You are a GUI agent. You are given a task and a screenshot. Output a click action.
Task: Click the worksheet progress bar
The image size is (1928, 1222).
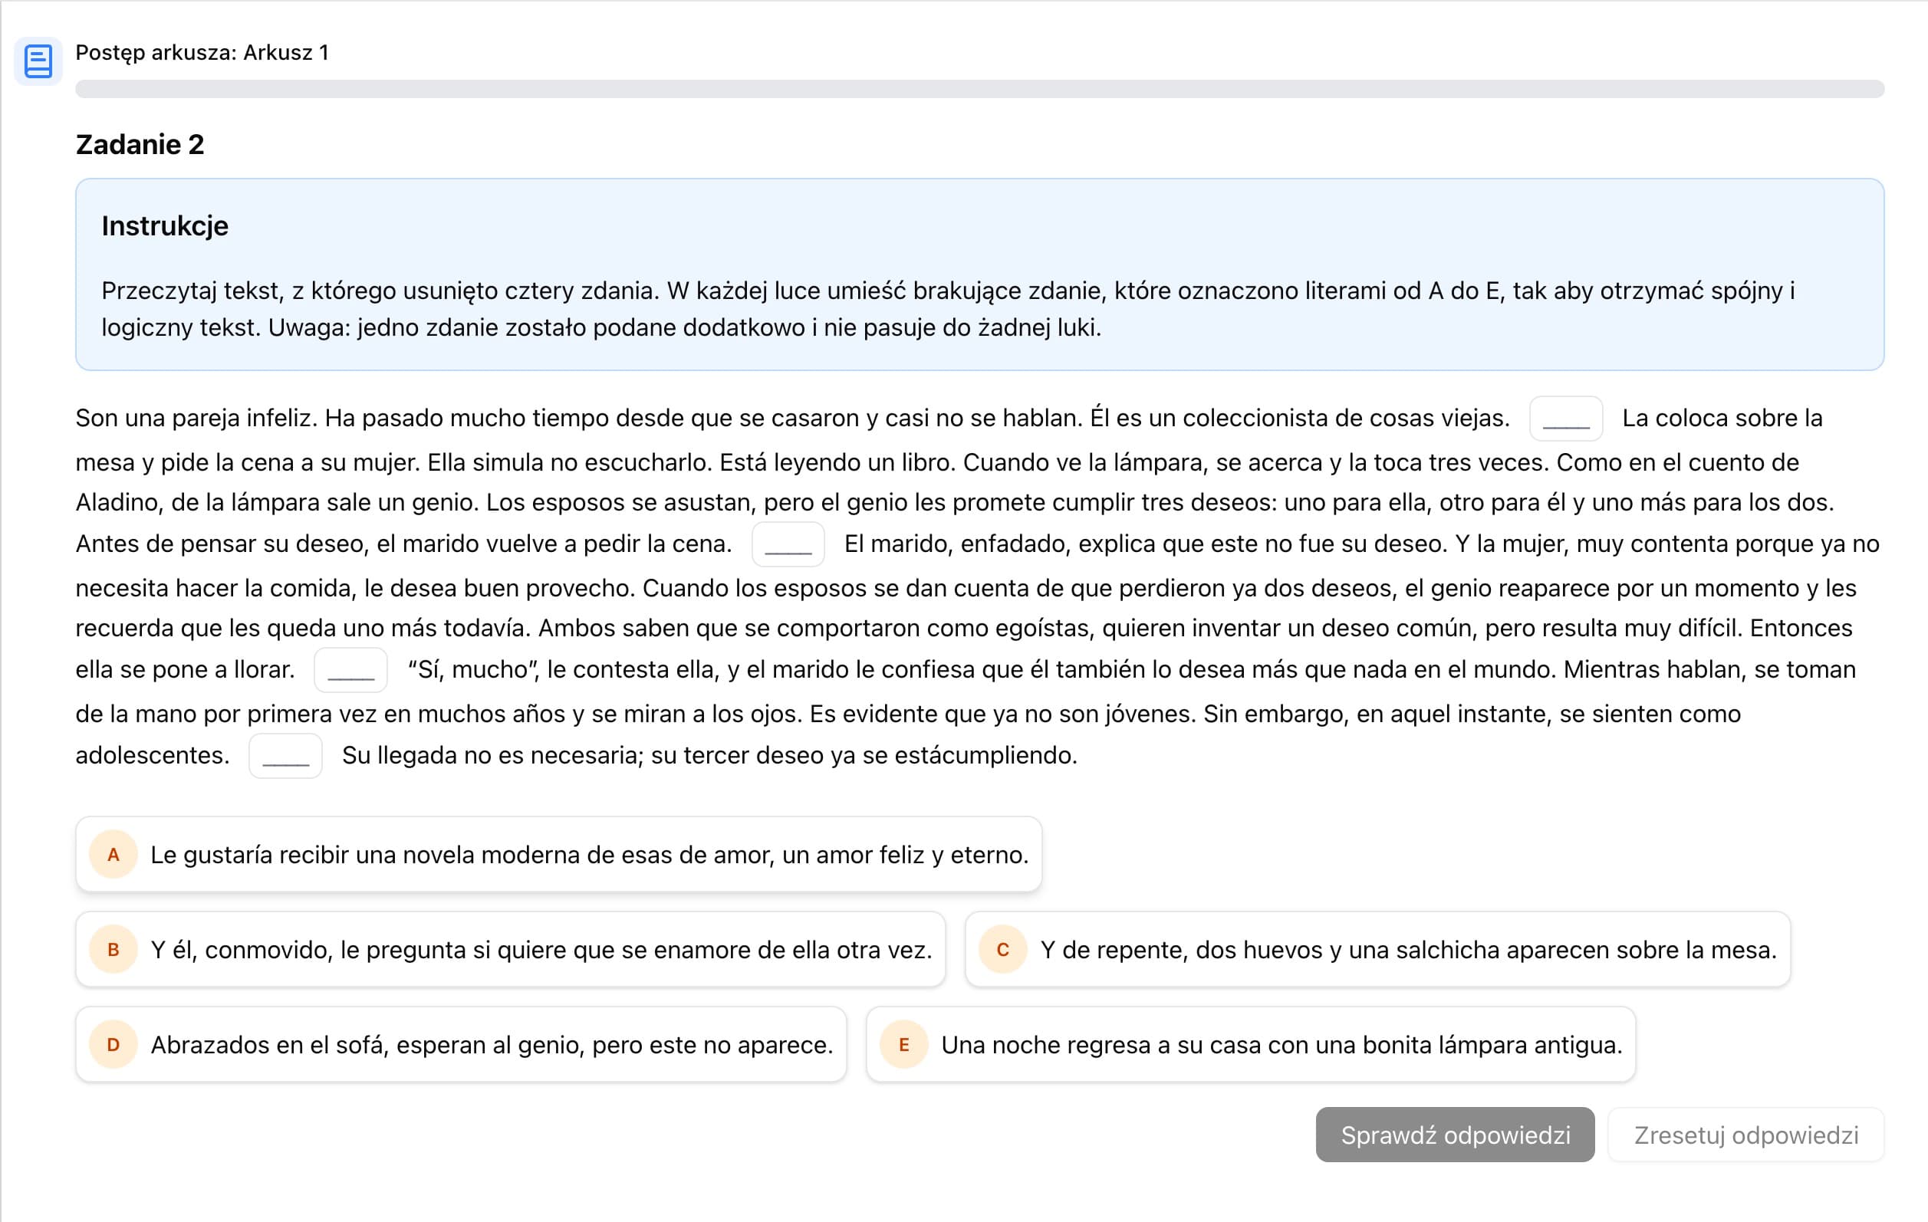point(979,89)
